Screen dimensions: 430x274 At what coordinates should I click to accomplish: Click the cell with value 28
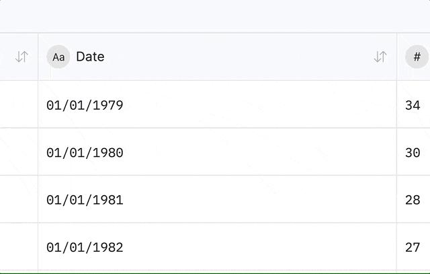pyautogui.click(x=413, y=200)
